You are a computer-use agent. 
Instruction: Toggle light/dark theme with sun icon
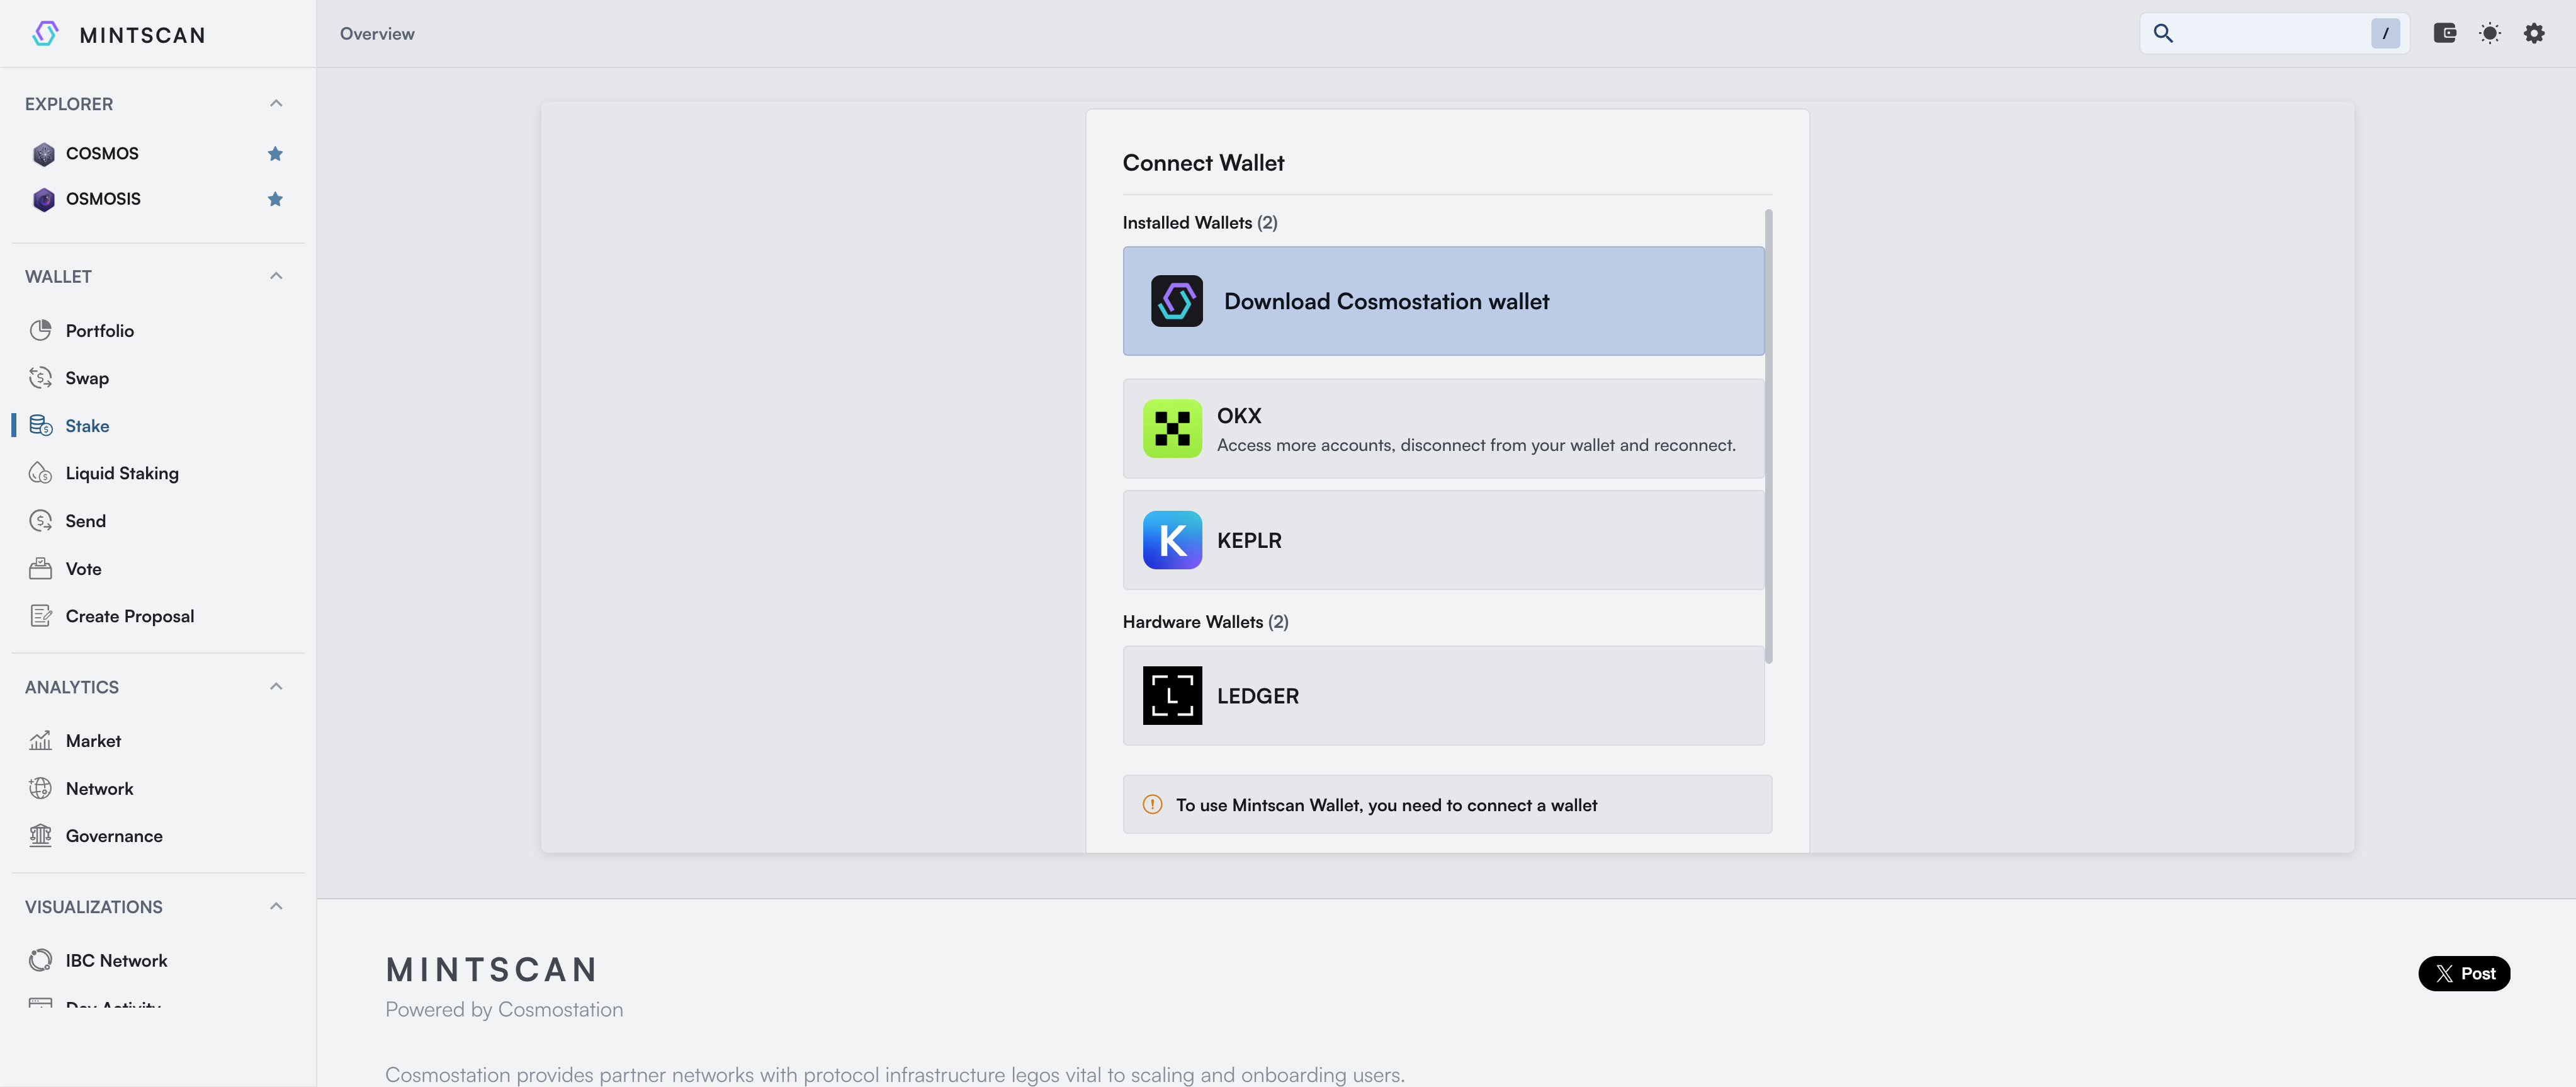(x=2489, y=33)
